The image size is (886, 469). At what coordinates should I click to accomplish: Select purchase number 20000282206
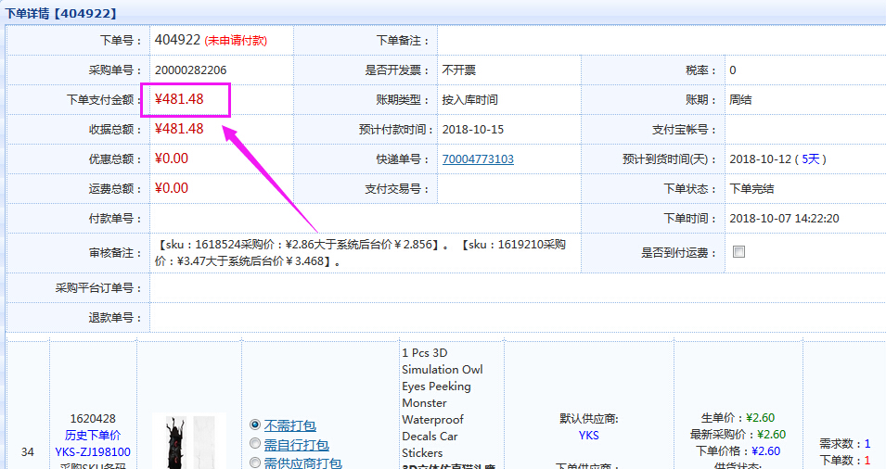[190, 70]
